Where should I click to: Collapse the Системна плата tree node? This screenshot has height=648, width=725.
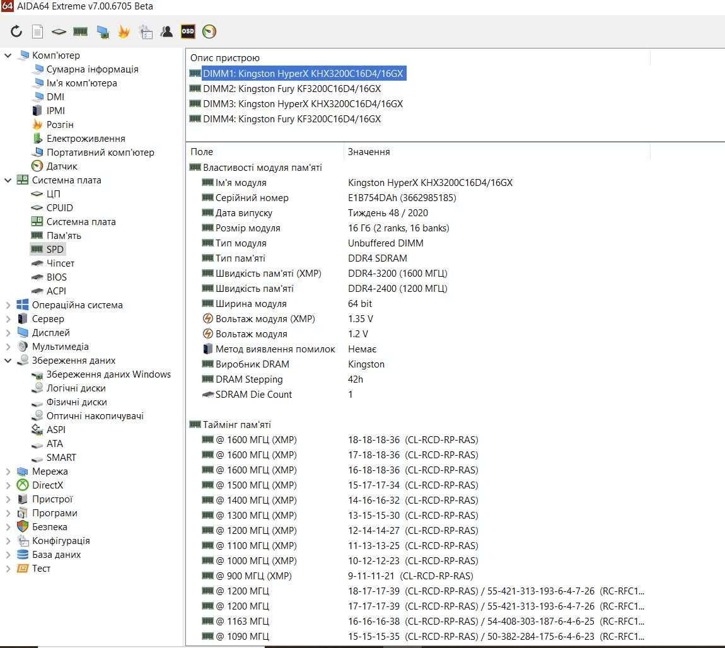[8, 180]
